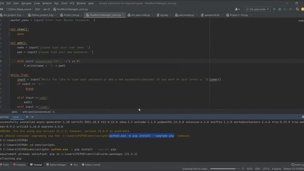This screenshot has width=304, height=171.
Task: Open the Refactor menu
Action: (x=47, y=3)
